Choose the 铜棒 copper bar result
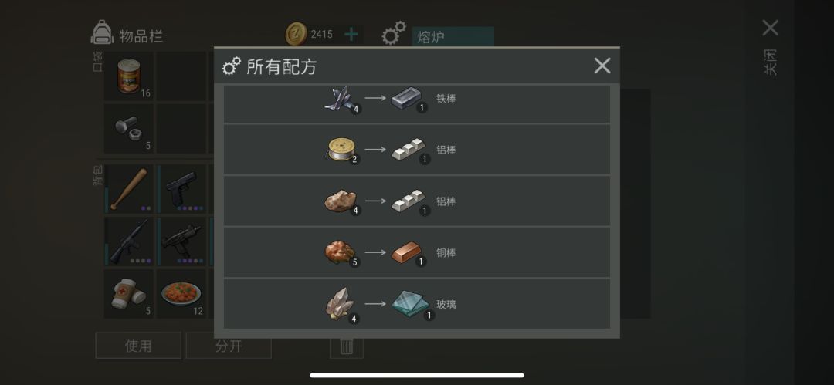834x385 pixels. (x=407, y=252)
